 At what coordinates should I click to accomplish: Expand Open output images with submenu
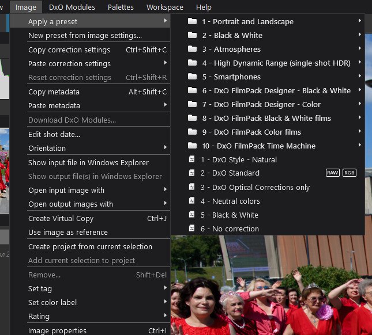pos(90,204)
